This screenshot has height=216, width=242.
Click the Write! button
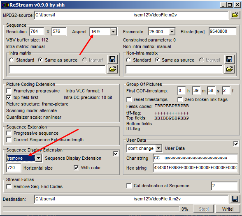pyautogui.click(x=228, y=209)
